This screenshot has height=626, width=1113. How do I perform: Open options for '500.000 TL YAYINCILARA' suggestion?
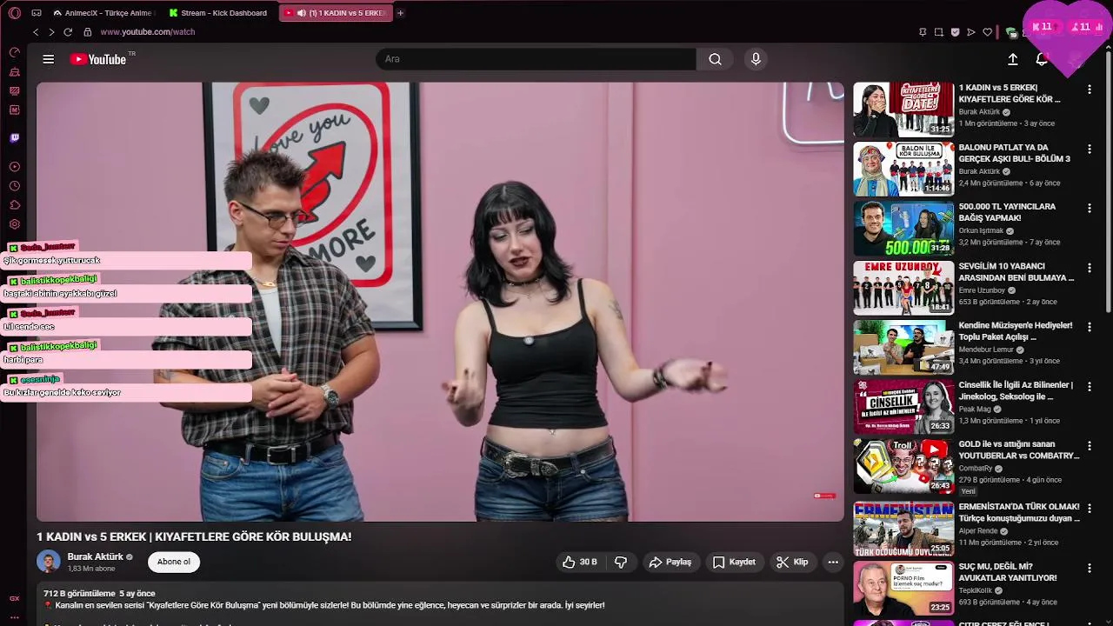tap(1090, 208)
